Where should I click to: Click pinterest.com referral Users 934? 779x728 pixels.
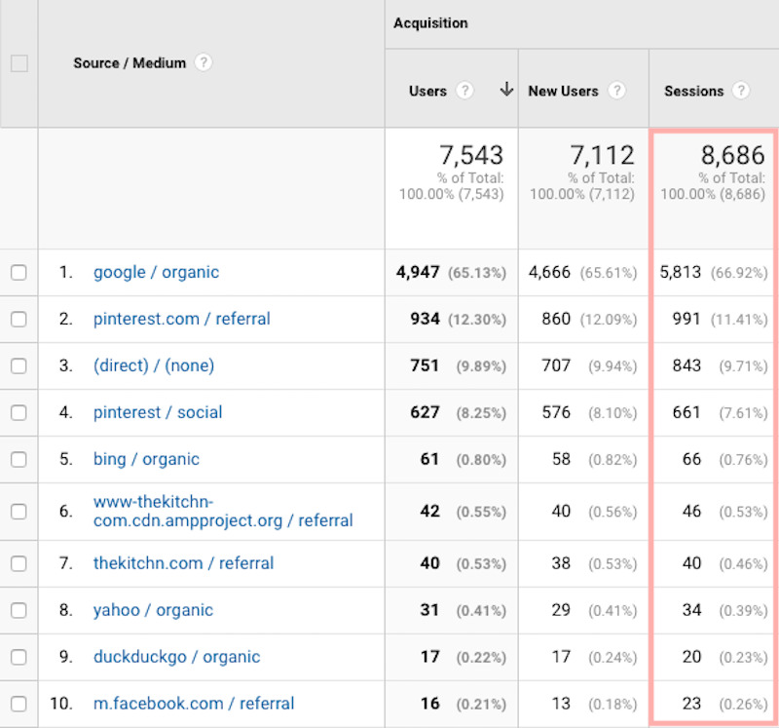coord(425,319)
